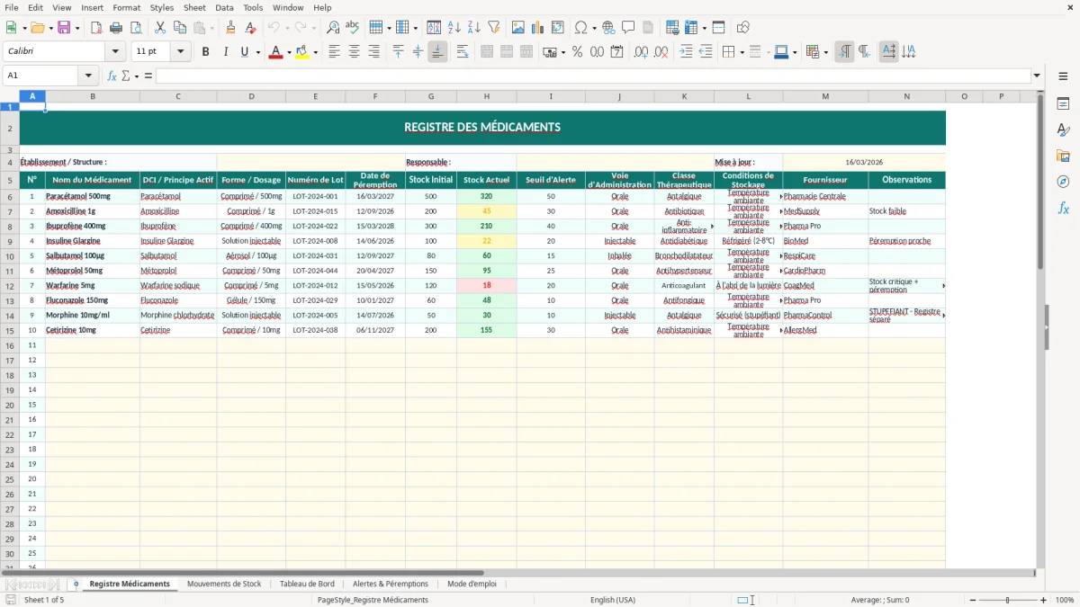
Task: Select row 9 header
Action: click(10, 241)
